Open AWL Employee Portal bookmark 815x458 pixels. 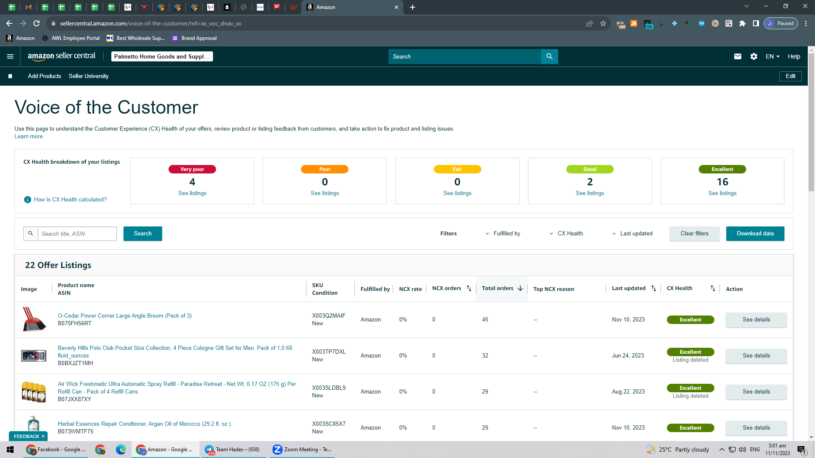71,38
